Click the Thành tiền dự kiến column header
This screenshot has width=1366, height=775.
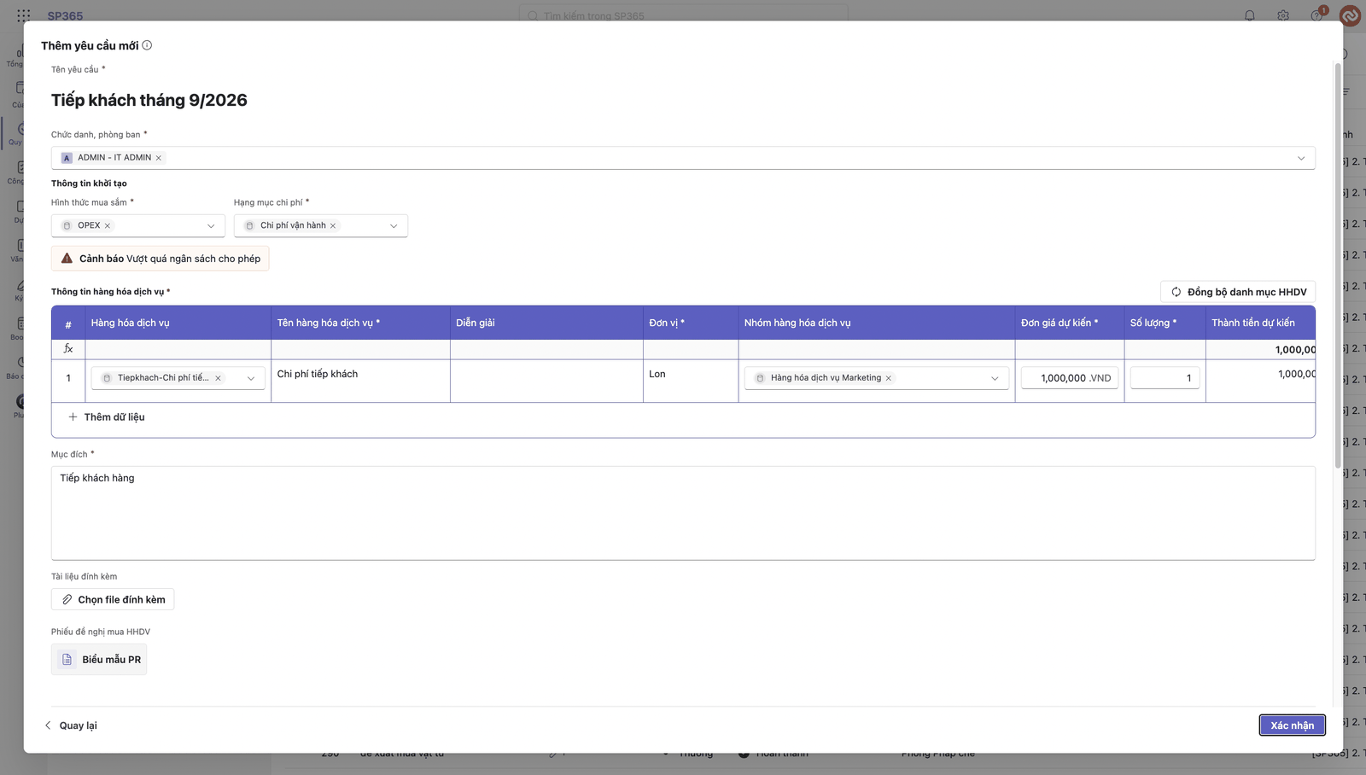1260,323
